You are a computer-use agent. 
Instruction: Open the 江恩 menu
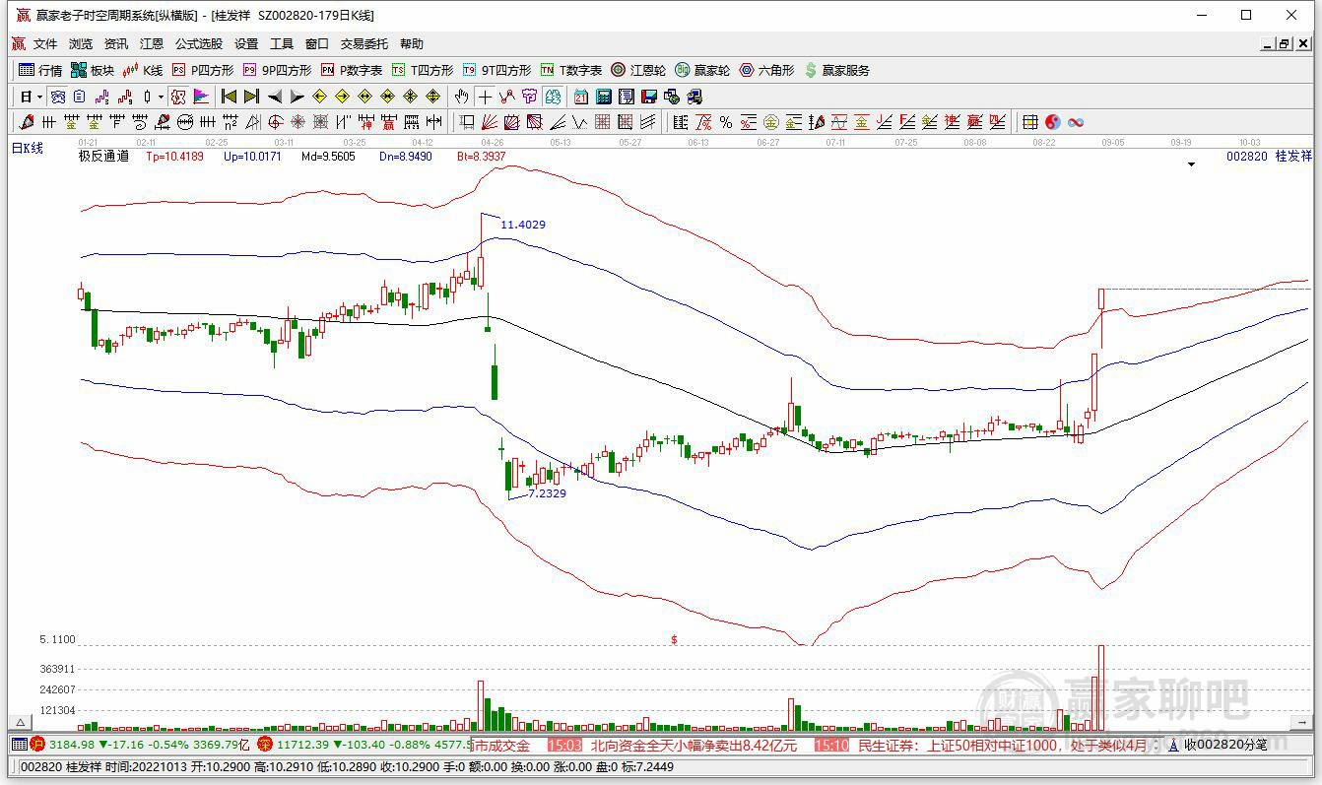click(x=152, y=44)
